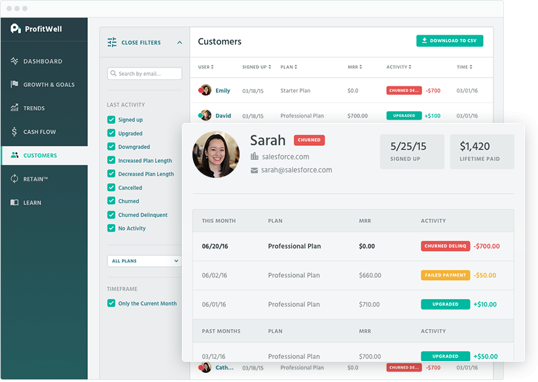Disable Only the Current Month checkbox
This screenshot has width=538, height=382.
(x=111, y=304)
